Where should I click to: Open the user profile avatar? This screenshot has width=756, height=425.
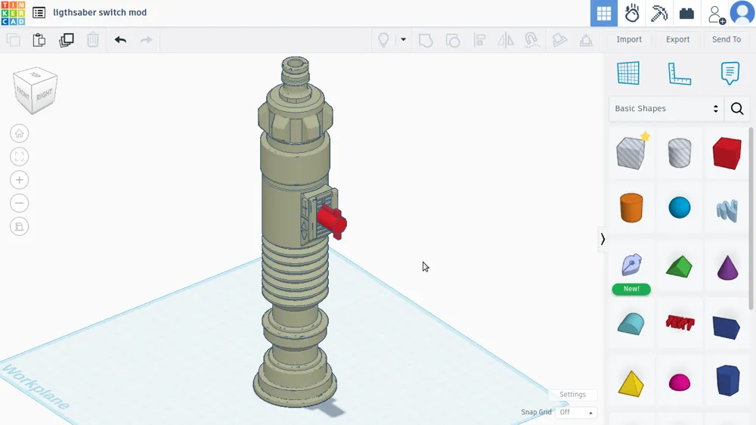(742, 13)
